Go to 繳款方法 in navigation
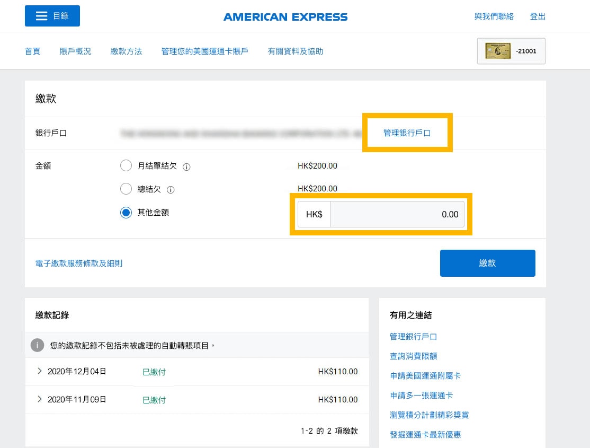 click(126, 51)
